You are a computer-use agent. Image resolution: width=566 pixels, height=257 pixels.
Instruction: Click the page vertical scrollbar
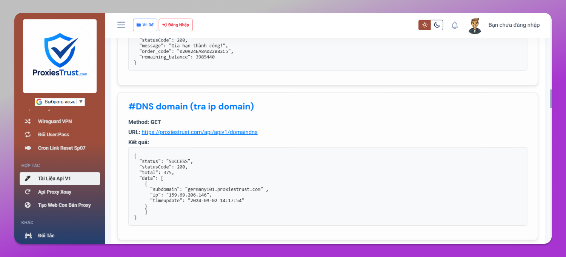click(x=551, y=99)
